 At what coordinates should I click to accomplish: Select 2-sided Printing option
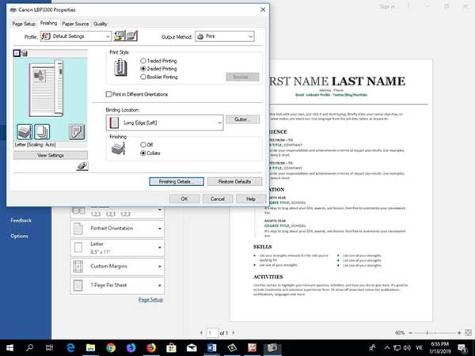click(159, 69)
